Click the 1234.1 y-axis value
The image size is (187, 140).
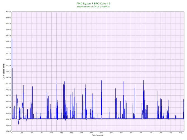[x=8, y=125]
